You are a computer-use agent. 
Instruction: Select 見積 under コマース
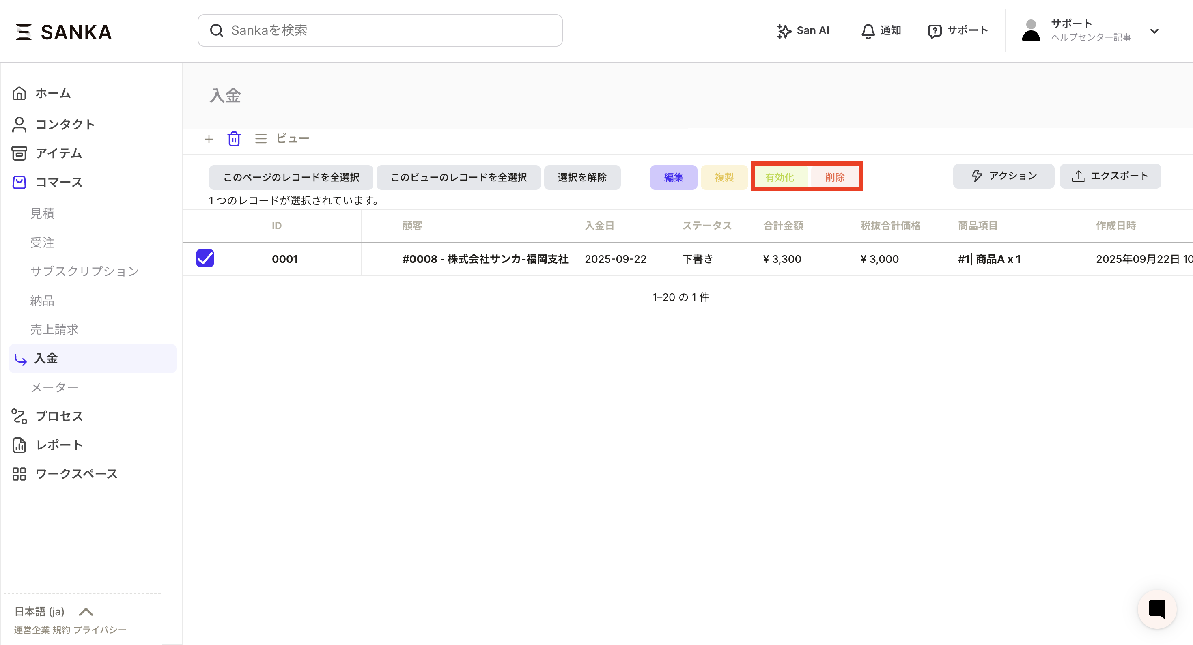coord(42,213)
